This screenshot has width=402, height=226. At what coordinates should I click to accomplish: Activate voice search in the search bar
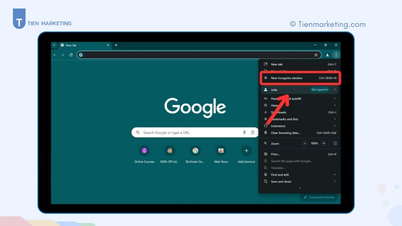click(244, 132)
